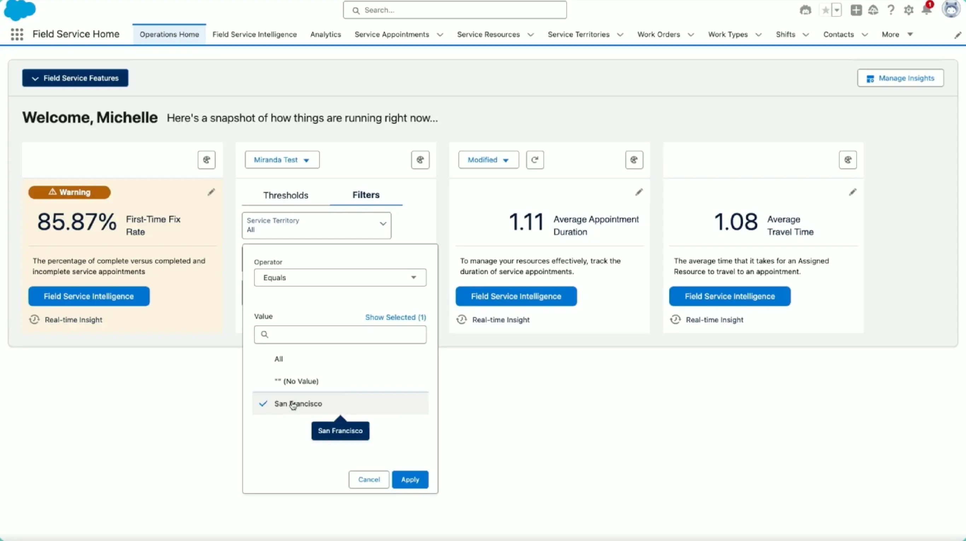Switch to the Thresholds tab
The height and width of the screenshot is (541, 966).
(286, 195)
